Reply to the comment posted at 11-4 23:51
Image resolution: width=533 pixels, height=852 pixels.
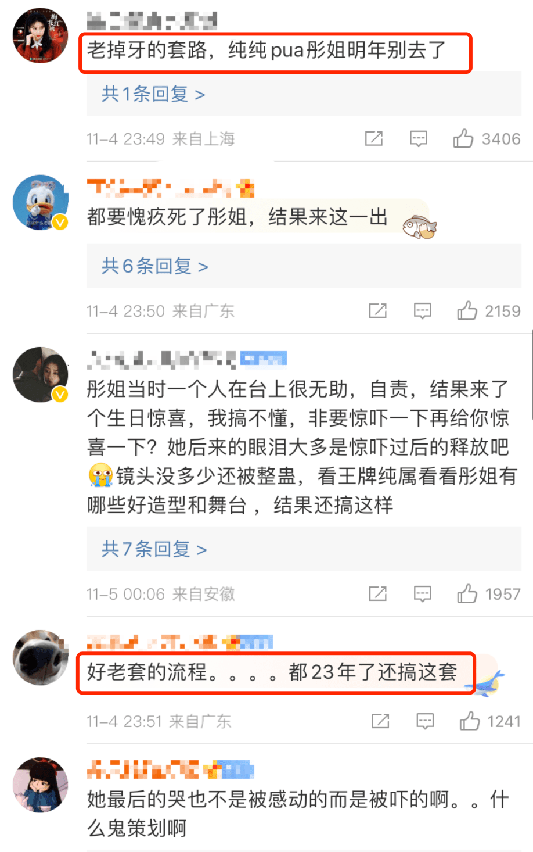[426, 721]
